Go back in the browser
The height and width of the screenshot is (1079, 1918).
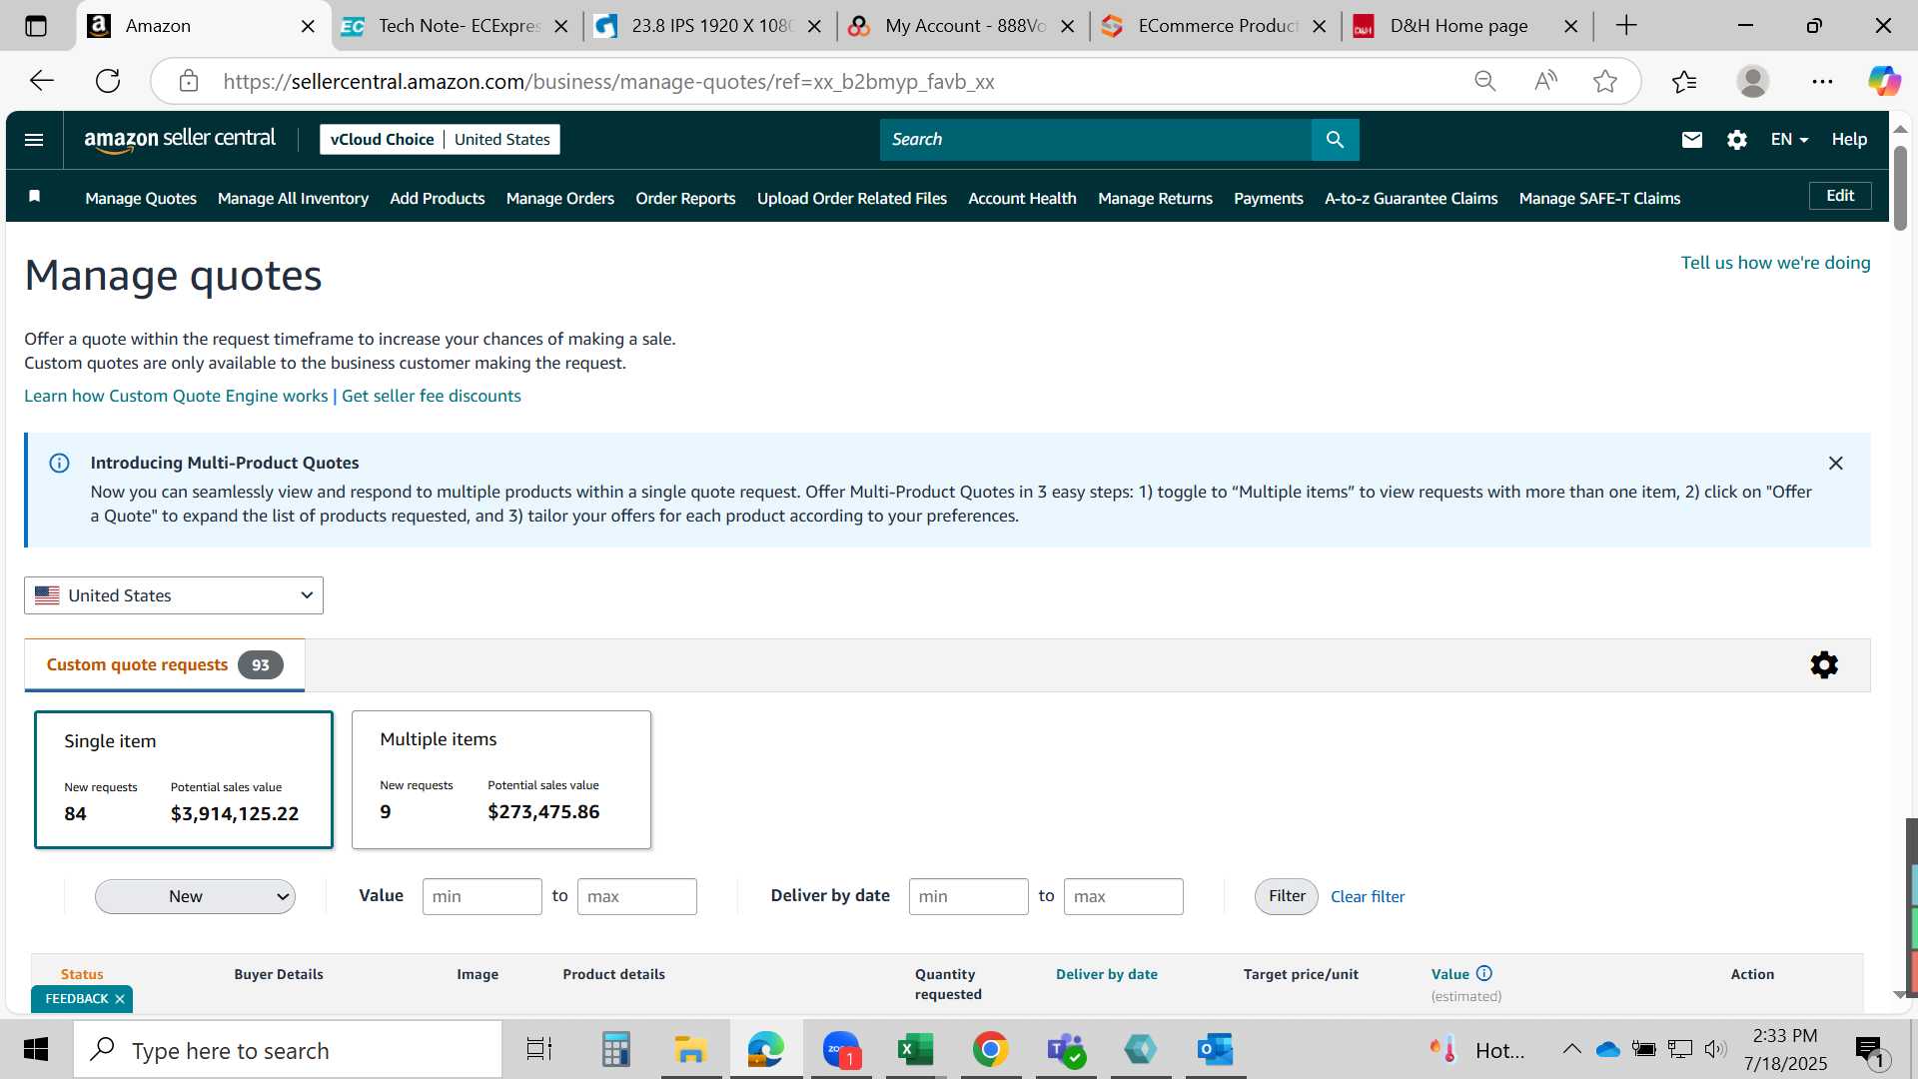42,81
